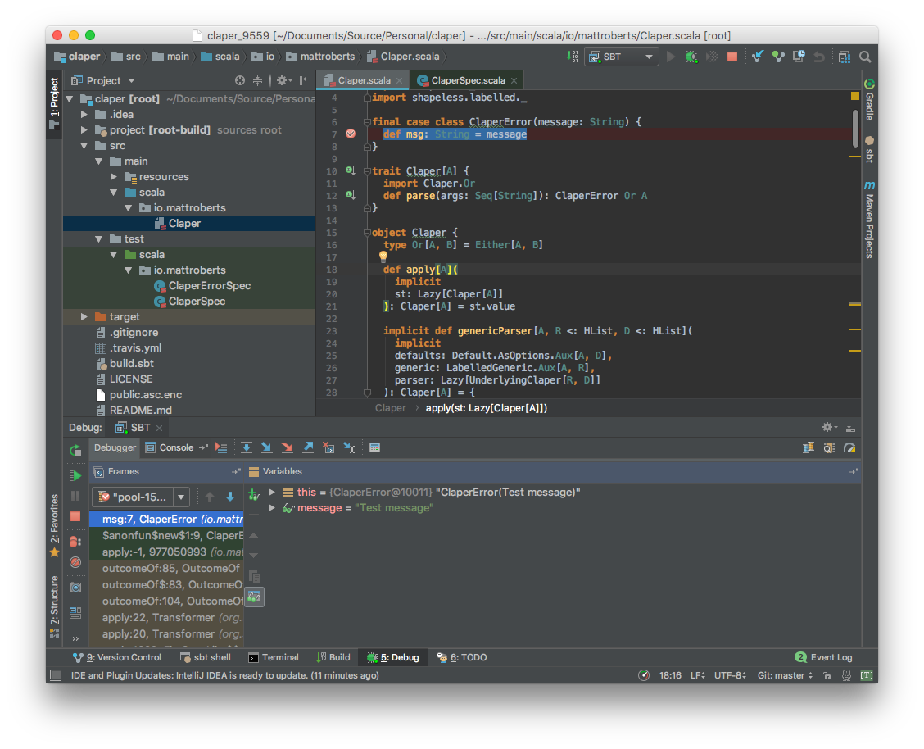
Task: Click the View Breakpoints icon
Action: (75, 542)
